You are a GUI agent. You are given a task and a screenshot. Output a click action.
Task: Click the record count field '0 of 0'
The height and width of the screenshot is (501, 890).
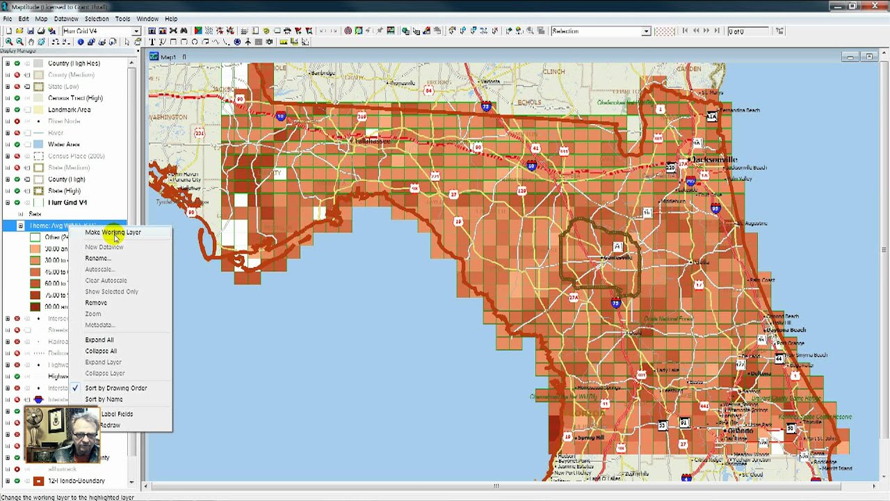[747, 31]
